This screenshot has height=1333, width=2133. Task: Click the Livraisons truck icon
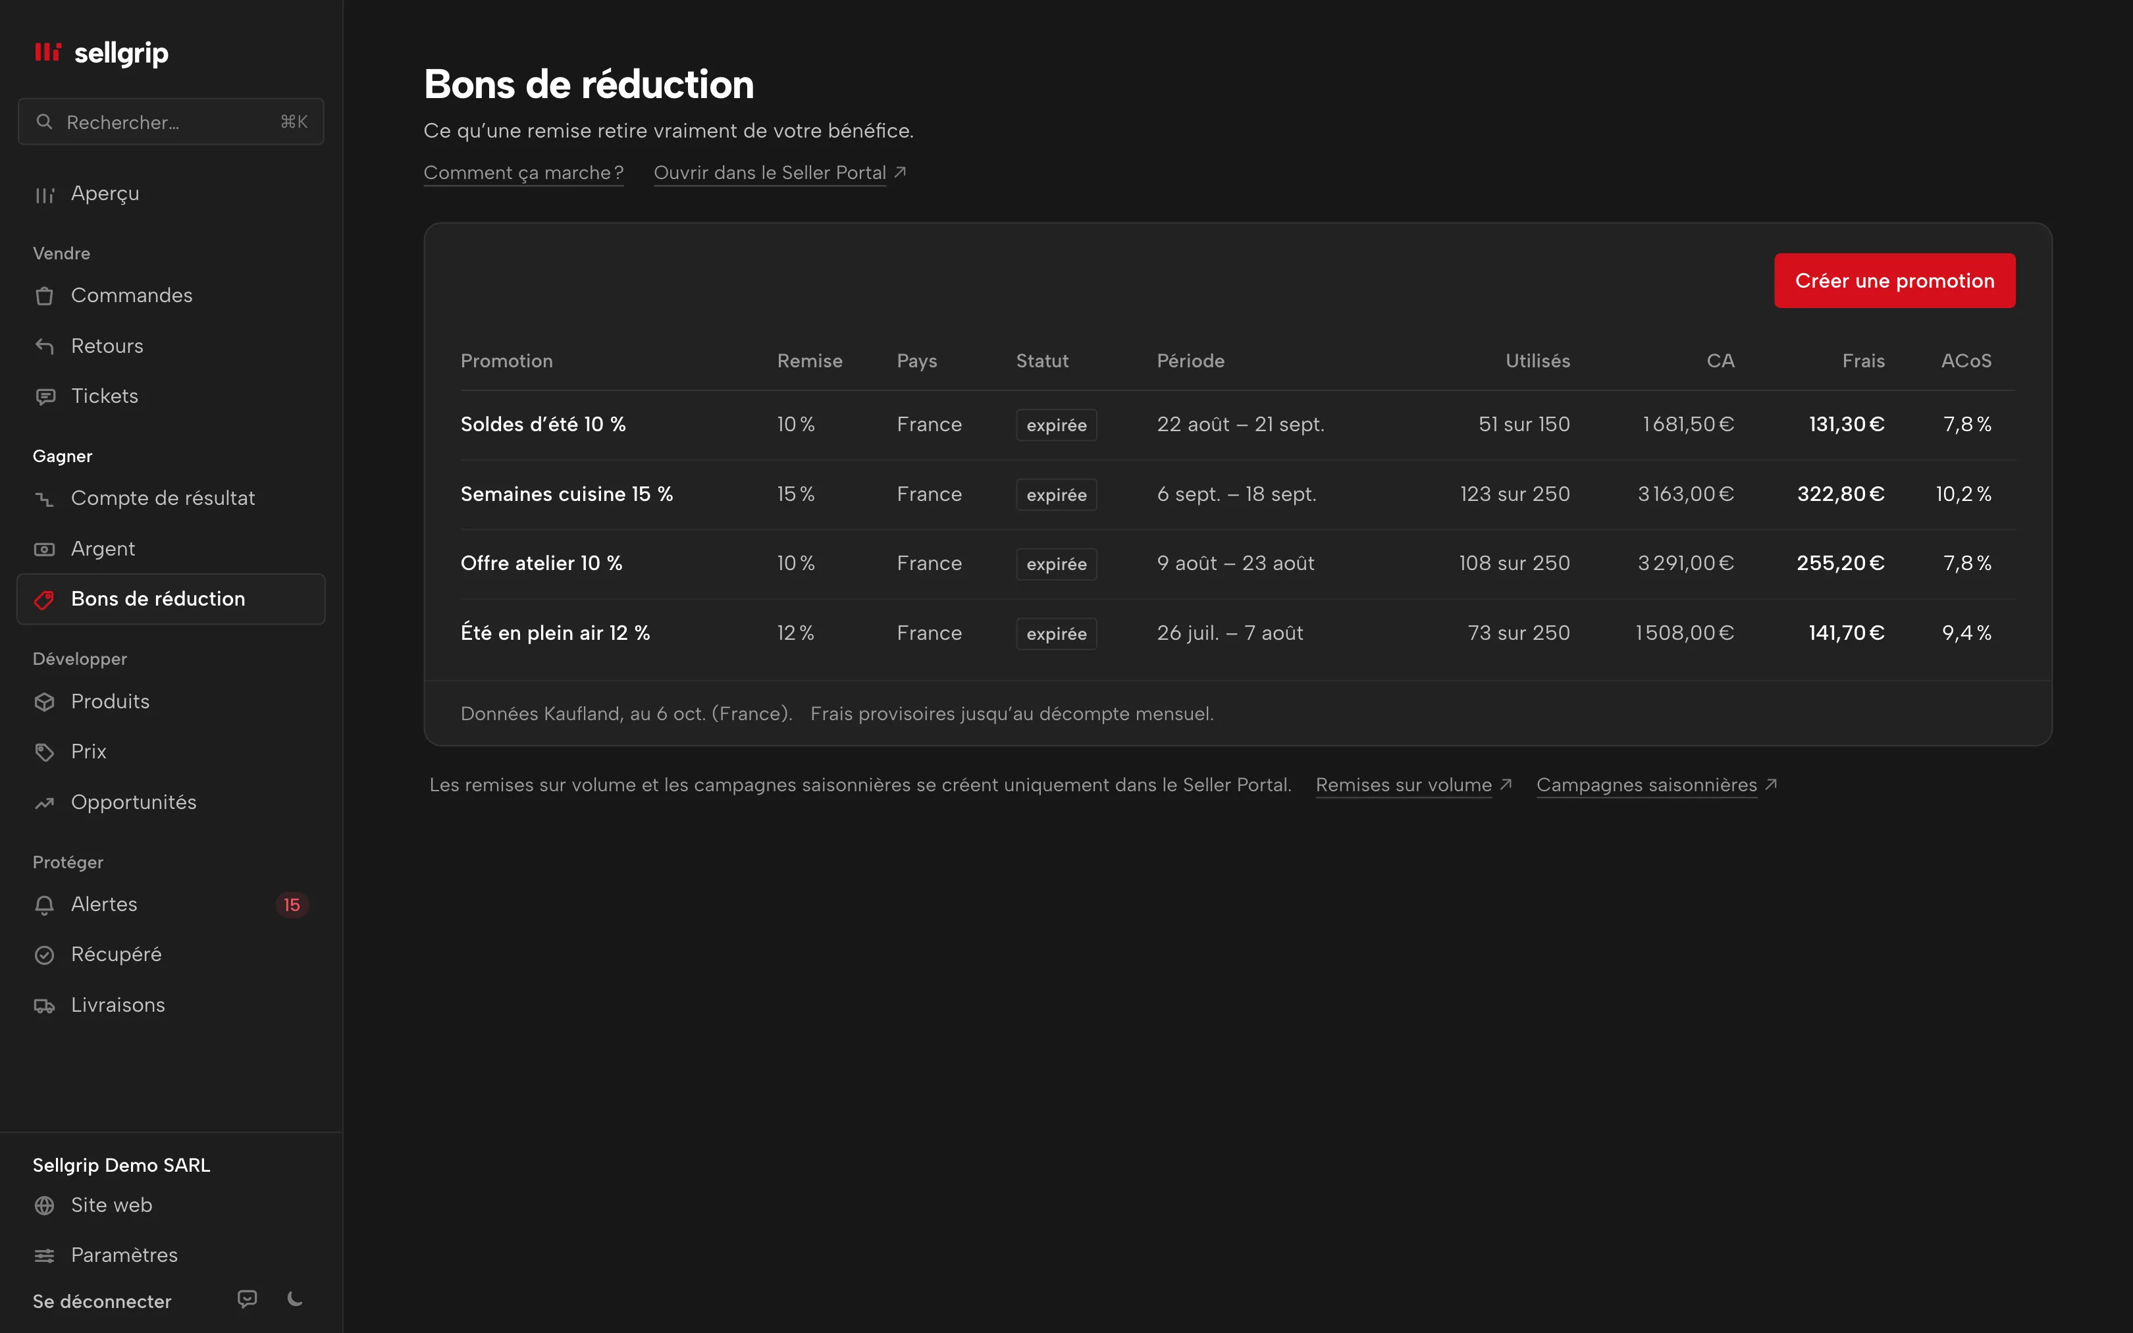tap(44, 1006)
